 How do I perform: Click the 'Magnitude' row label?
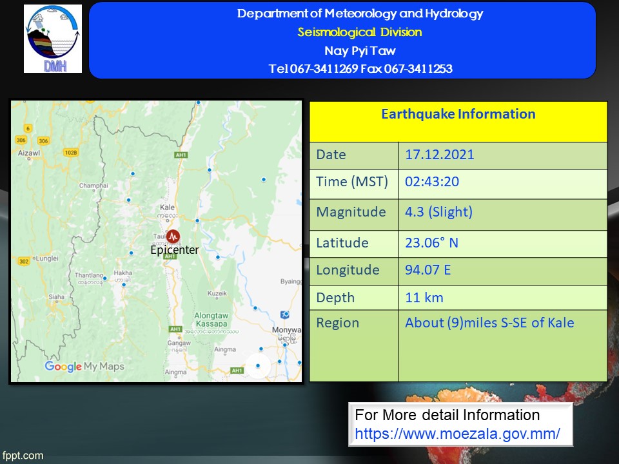tap(351, 212)
